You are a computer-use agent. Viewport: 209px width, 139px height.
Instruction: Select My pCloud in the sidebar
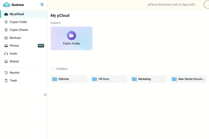pyautogui.click(x=17, y=14)
